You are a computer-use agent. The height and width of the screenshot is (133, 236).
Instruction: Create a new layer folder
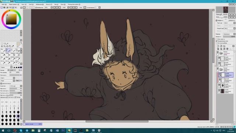(x=224, y=46)
